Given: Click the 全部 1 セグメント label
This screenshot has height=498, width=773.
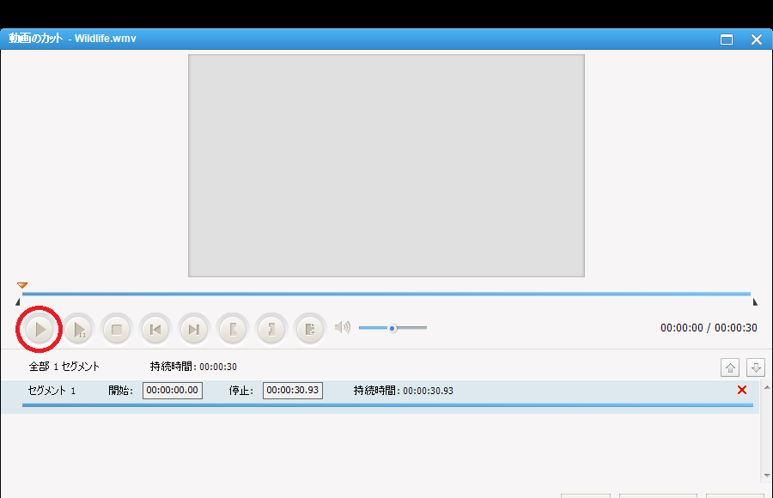Looking at the screenshot, I should point(64,367).
